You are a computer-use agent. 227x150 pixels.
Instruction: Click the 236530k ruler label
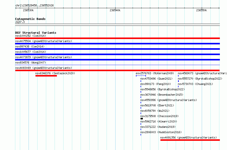coord(28,10)
